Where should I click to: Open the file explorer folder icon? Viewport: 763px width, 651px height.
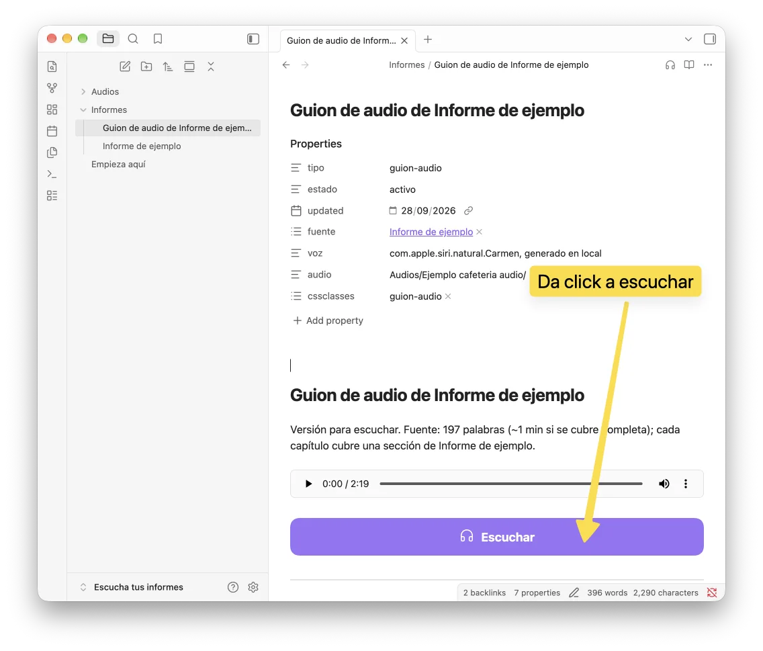[108, 38]
